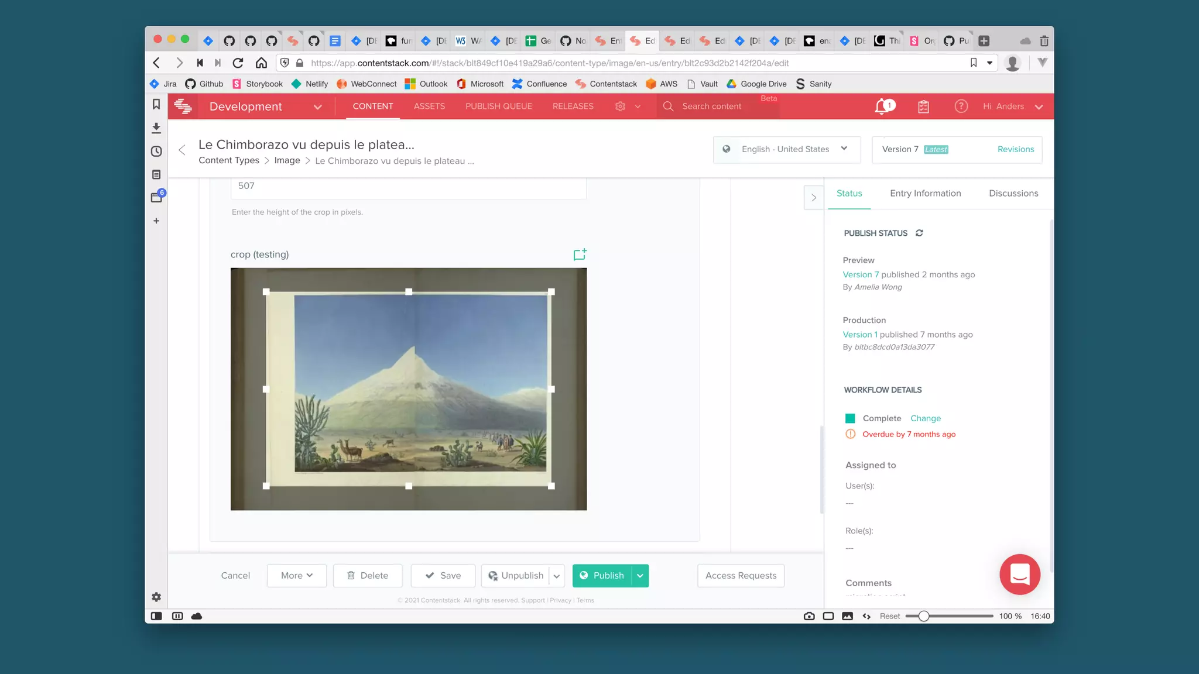Toggle the browser side panel button
Image resolution: width=1199 pixels, height=674 pixels.
[156, 616]
